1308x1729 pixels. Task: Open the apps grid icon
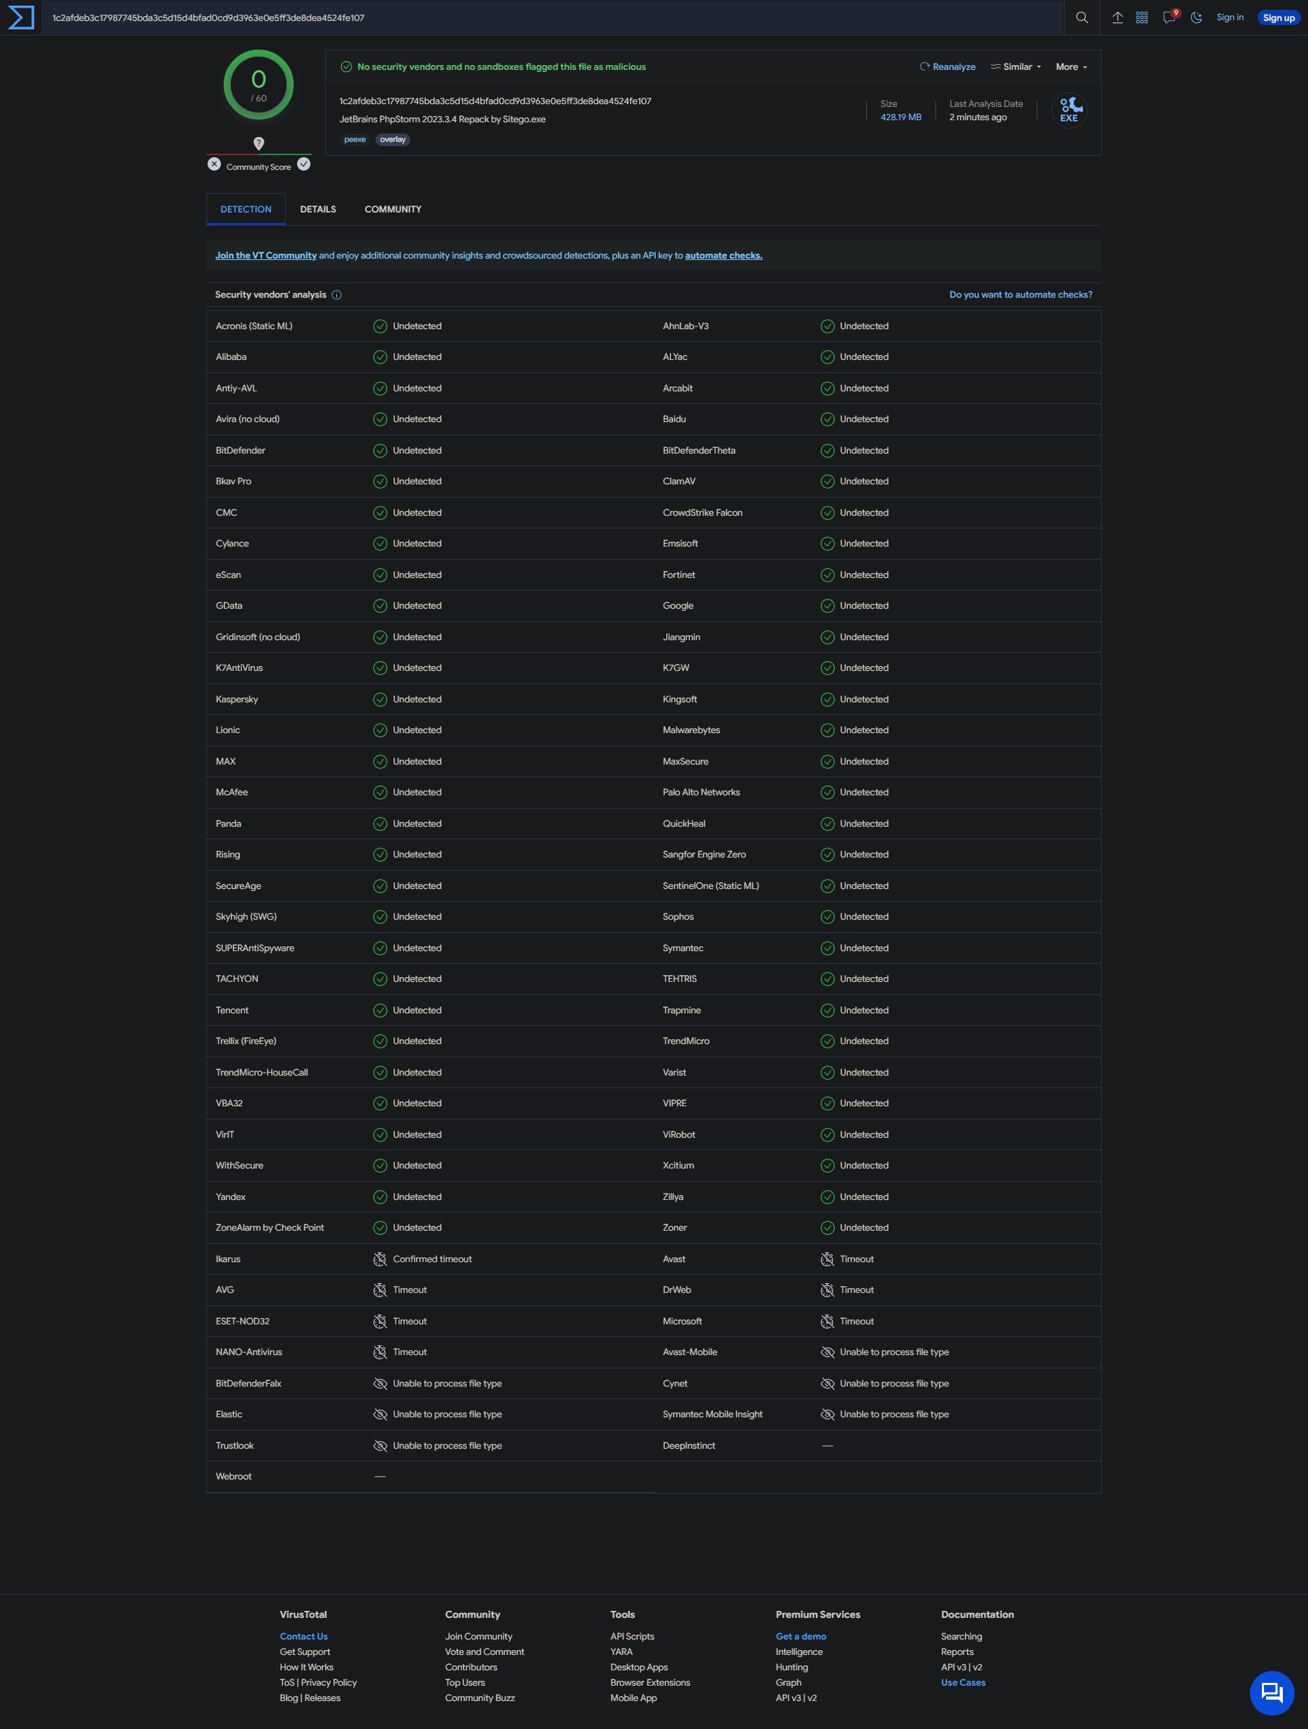(1142, 17)
